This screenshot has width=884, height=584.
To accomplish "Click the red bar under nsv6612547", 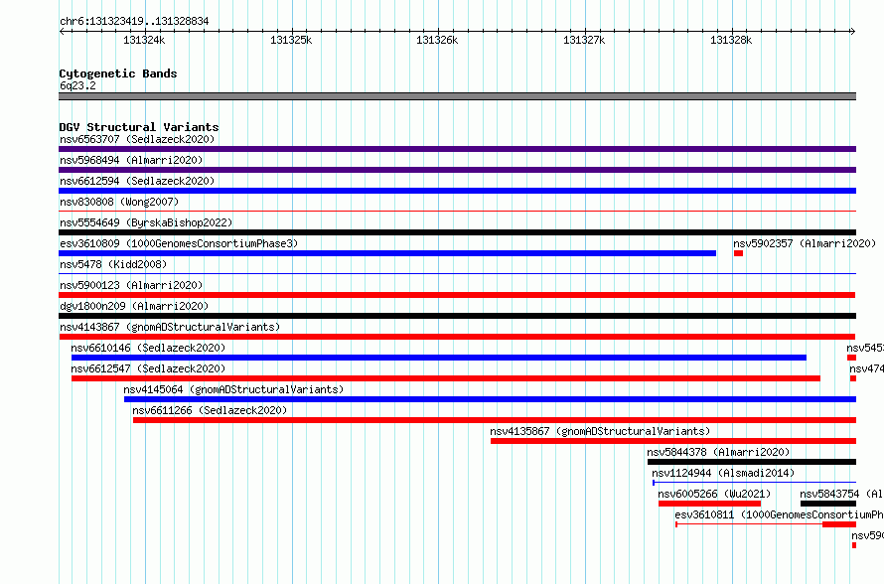I will [x=445, y=378].
